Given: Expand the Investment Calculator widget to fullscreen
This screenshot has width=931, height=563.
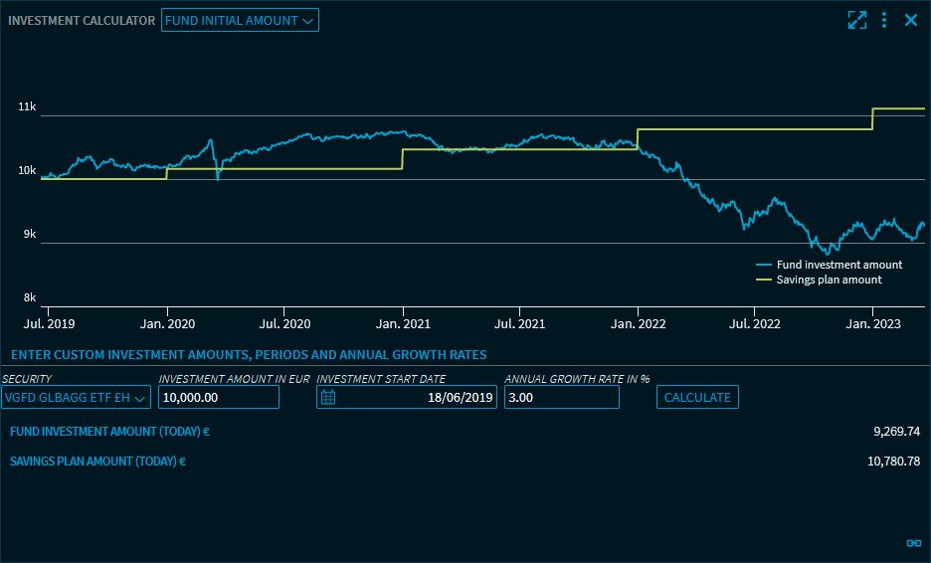Looking at the screenshot, I should 856,20.
